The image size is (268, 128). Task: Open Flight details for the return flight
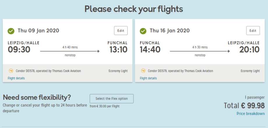click(x=148, y=78)
